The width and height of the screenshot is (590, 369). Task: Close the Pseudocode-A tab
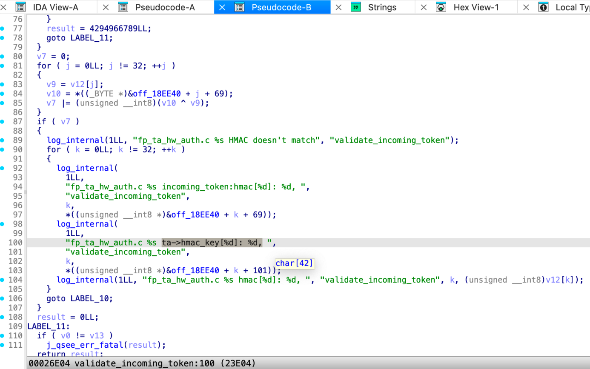tap(106, 7)
